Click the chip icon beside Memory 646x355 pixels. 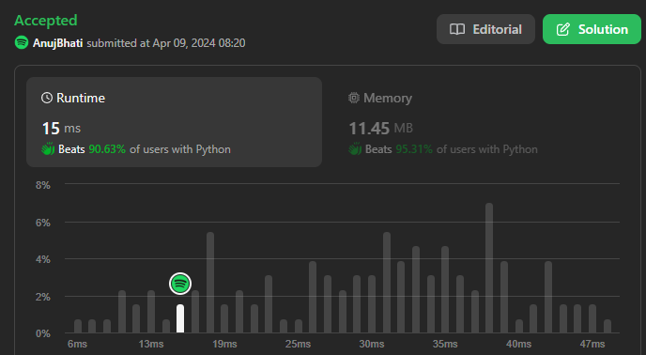tap(354, 98)
